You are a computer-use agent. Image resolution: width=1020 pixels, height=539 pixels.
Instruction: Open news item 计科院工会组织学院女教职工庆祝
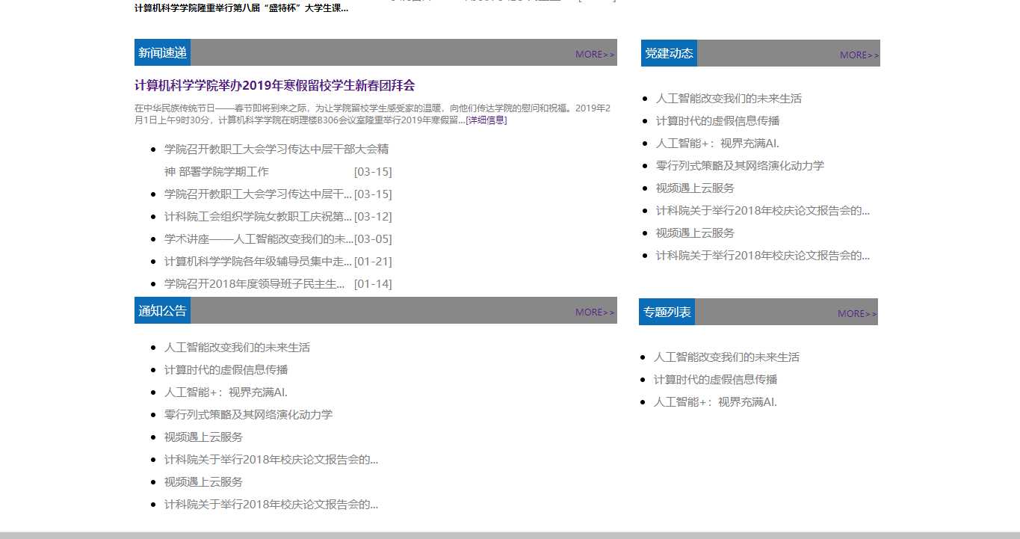click(x=258, y=217)
